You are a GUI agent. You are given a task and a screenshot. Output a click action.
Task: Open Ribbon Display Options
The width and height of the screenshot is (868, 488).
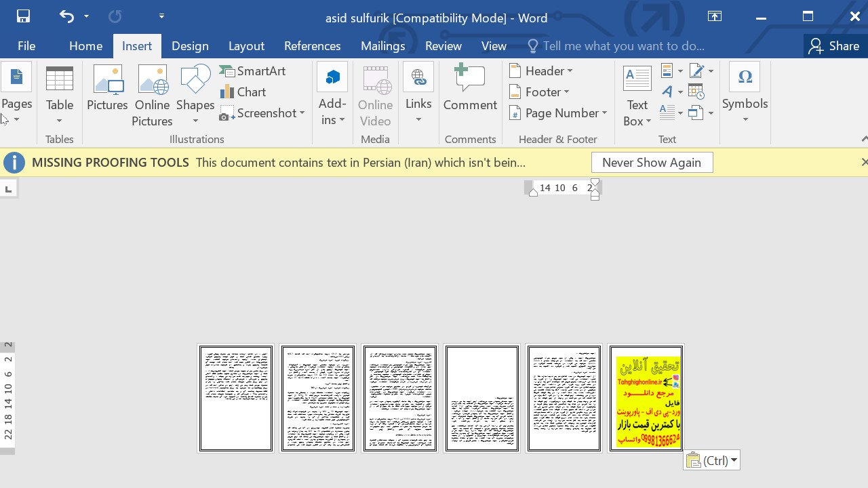[x=715, y=17]
